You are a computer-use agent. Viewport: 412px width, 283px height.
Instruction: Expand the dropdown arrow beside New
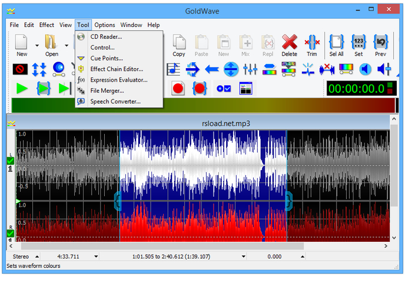pyautogui.click(x=37, y=45)
